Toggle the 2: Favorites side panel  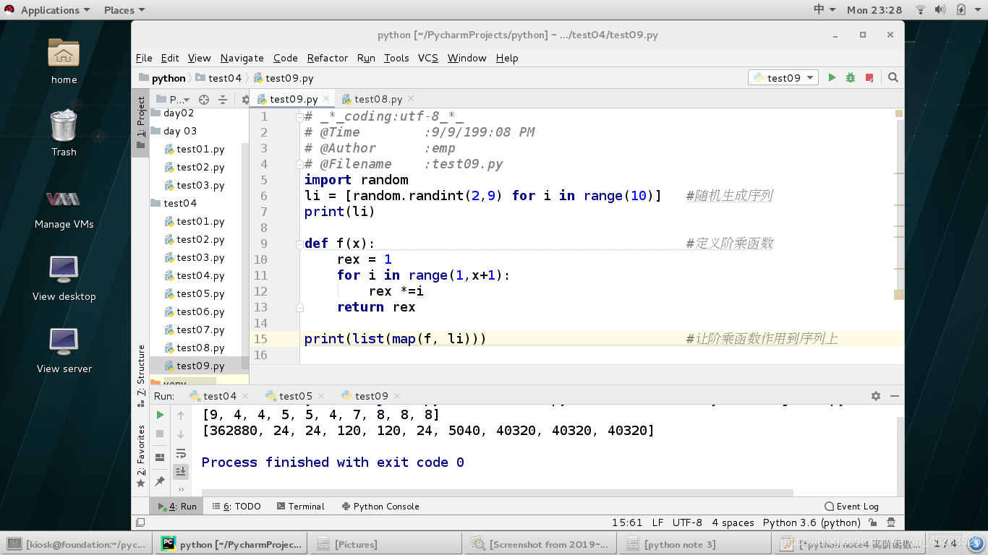140,455
